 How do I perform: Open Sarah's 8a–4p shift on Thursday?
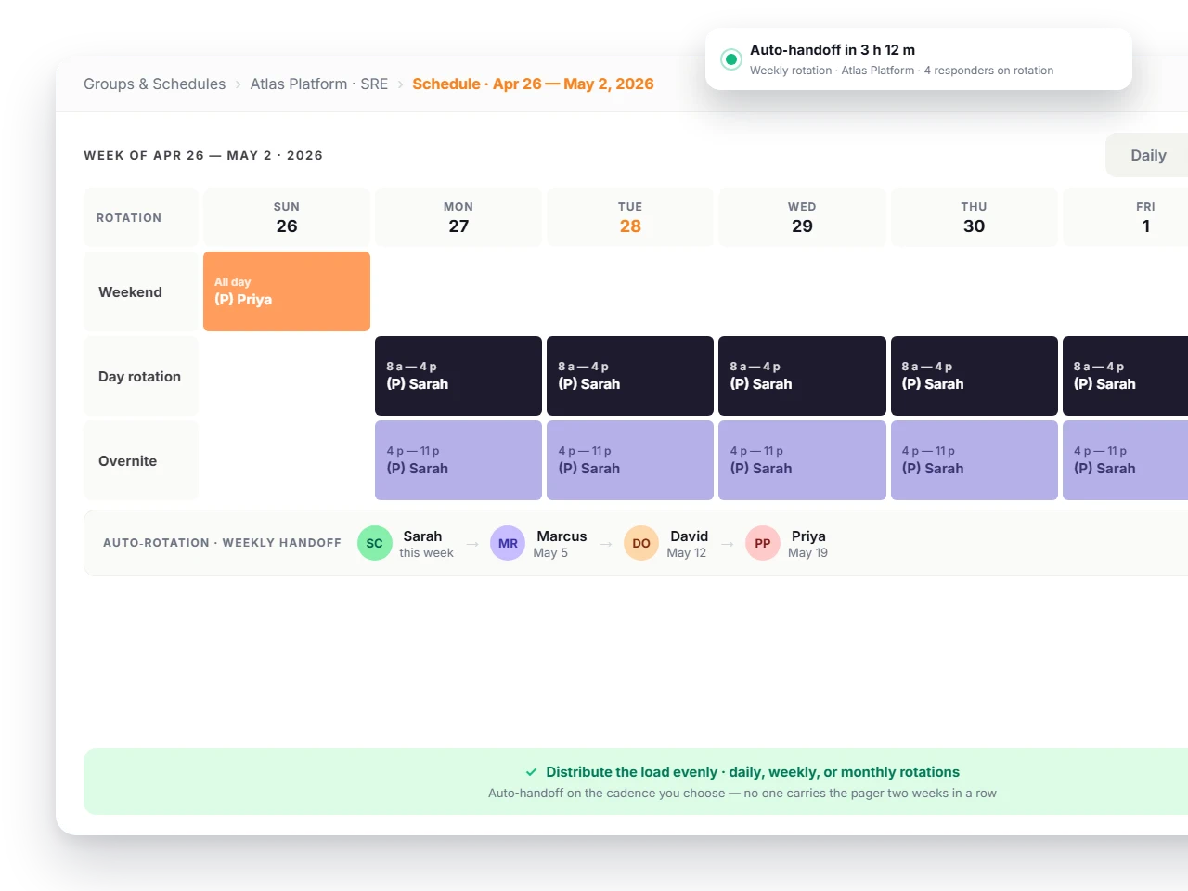point(975,376)
